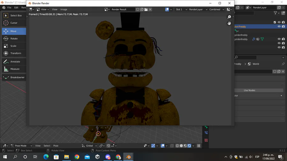Click properties search field
Viewport: 287px width, 161px height.
[x=246, y=57]
